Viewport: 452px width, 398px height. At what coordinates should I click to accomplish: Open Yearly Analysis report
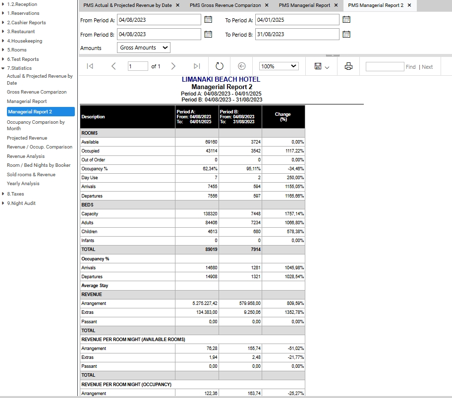click(x=23, y=184)
